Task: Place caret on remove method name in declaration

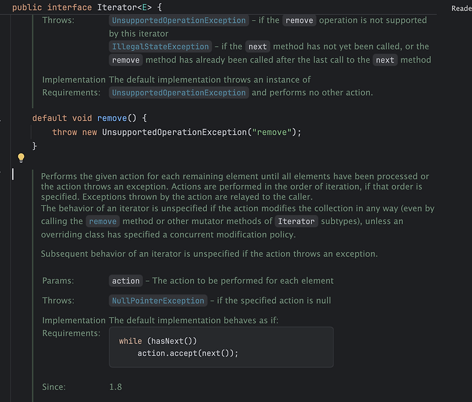Action: pyautogui.click(x=112, y=118)
